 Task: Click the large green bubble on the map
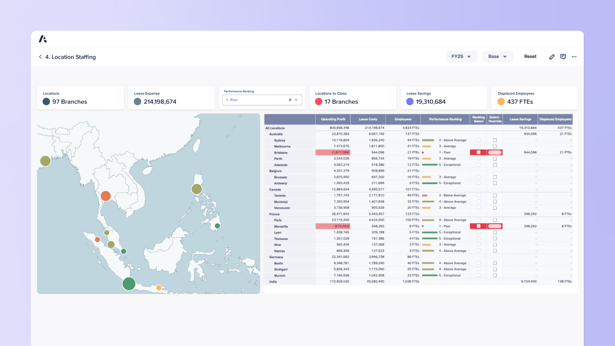pyautogui.click(x=129, y=284)
